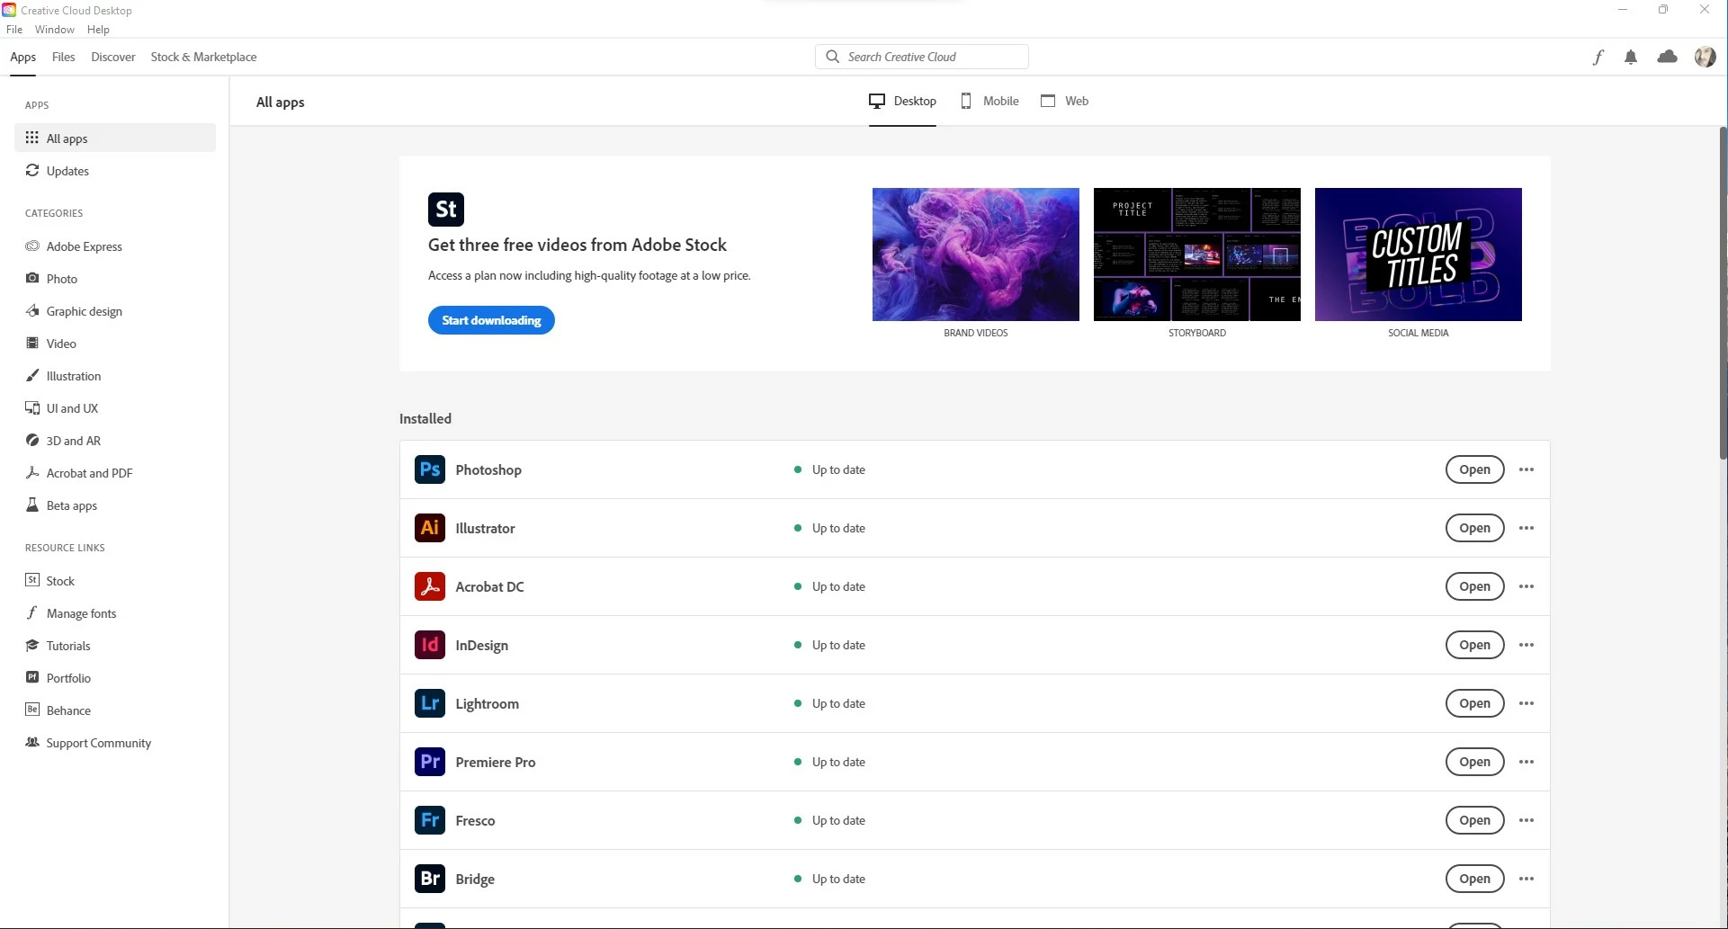Open more options for Premiere Pro
Image resolution: width=1728 pixels, height=929 pixels.
1527,762
